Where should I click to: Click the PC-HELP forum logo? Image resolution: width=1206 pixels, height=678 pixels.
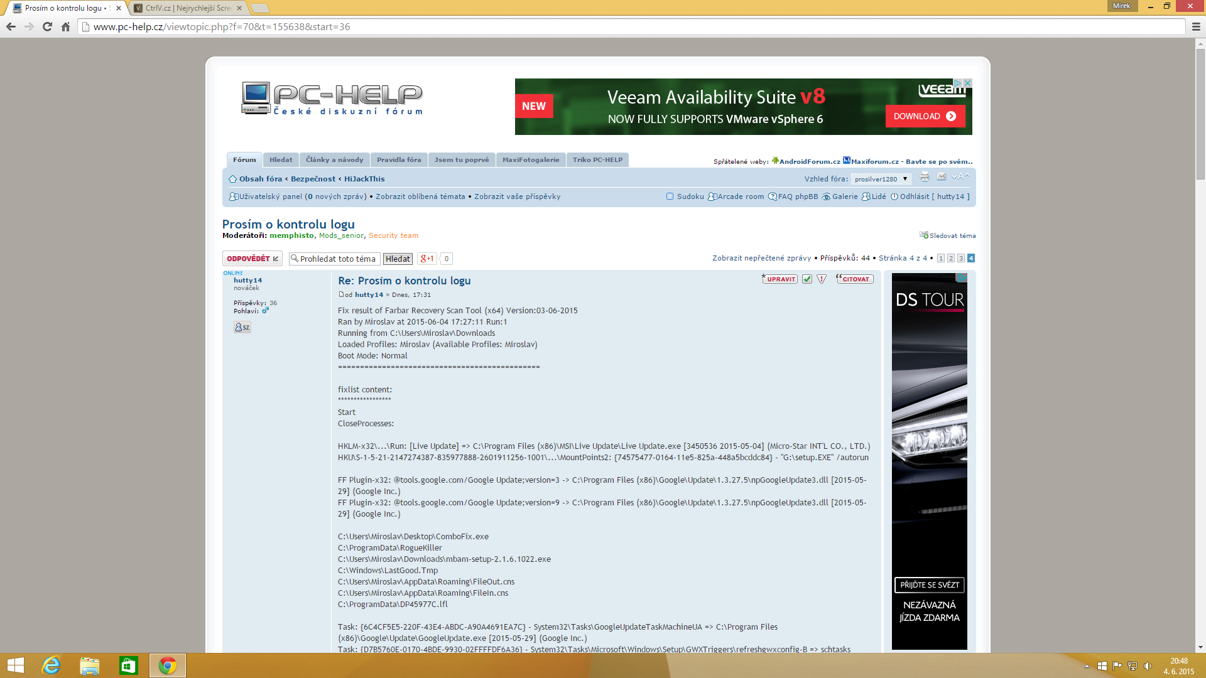click(332, 99)
